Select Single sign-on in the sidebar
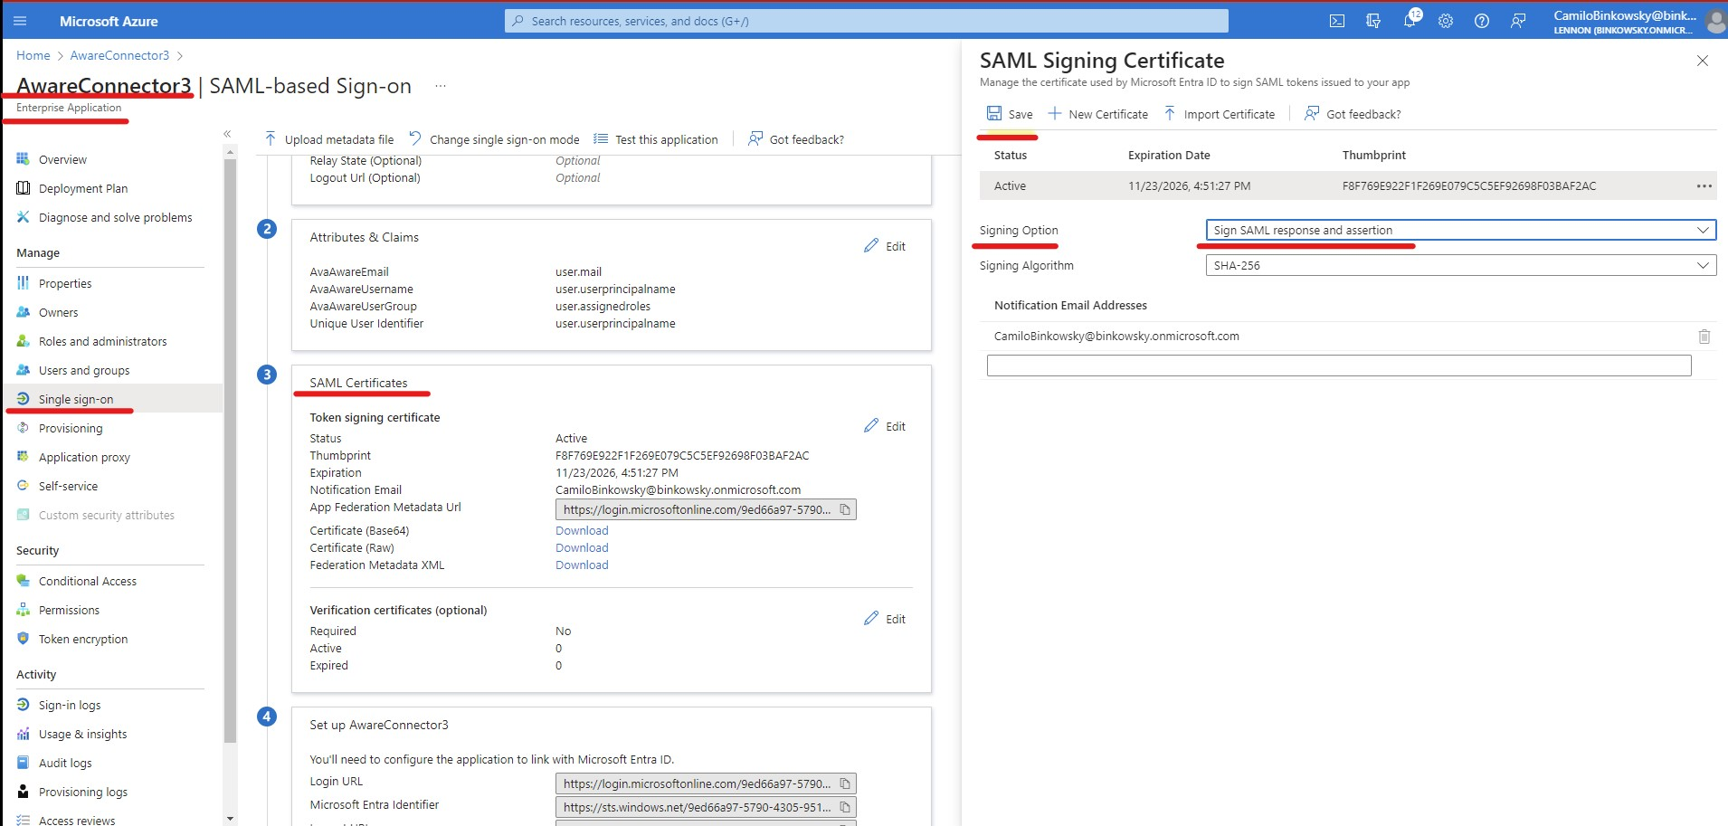1728x826 pixels. pyautogui.click(x=76, y=398)
